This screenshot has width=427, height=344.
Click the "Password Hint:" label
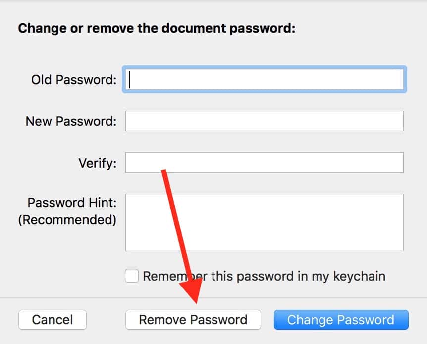72,203
